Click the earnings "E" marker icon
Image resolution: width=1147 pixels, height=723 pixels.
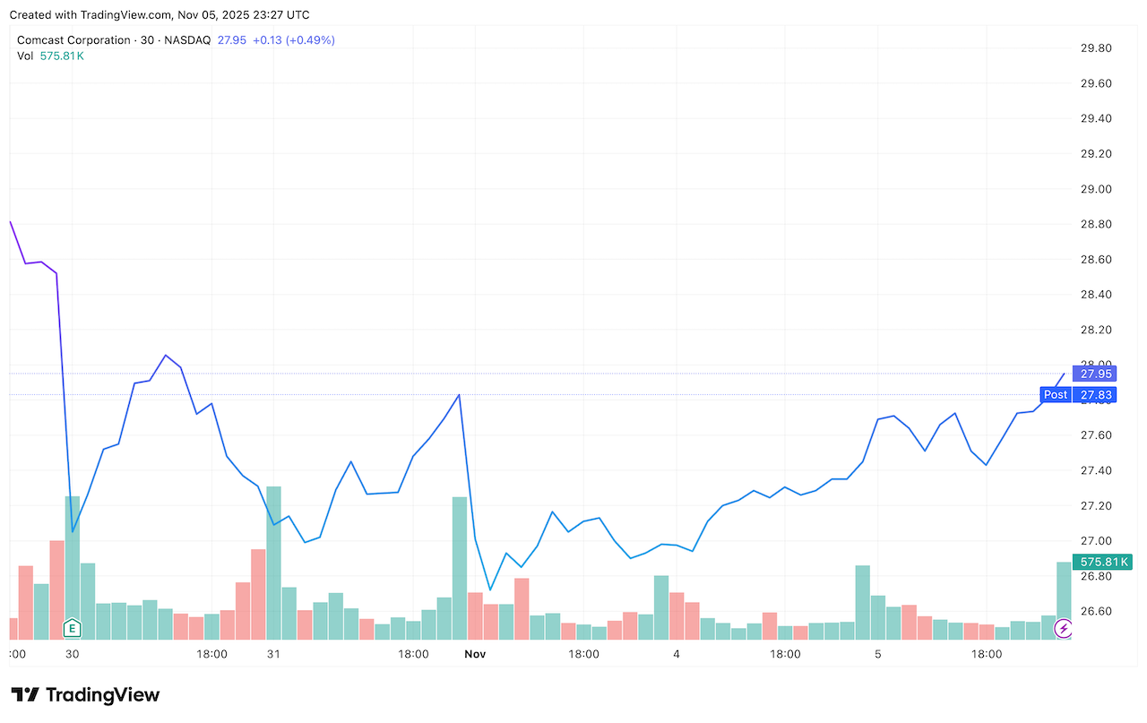click(x=73, y=628)
